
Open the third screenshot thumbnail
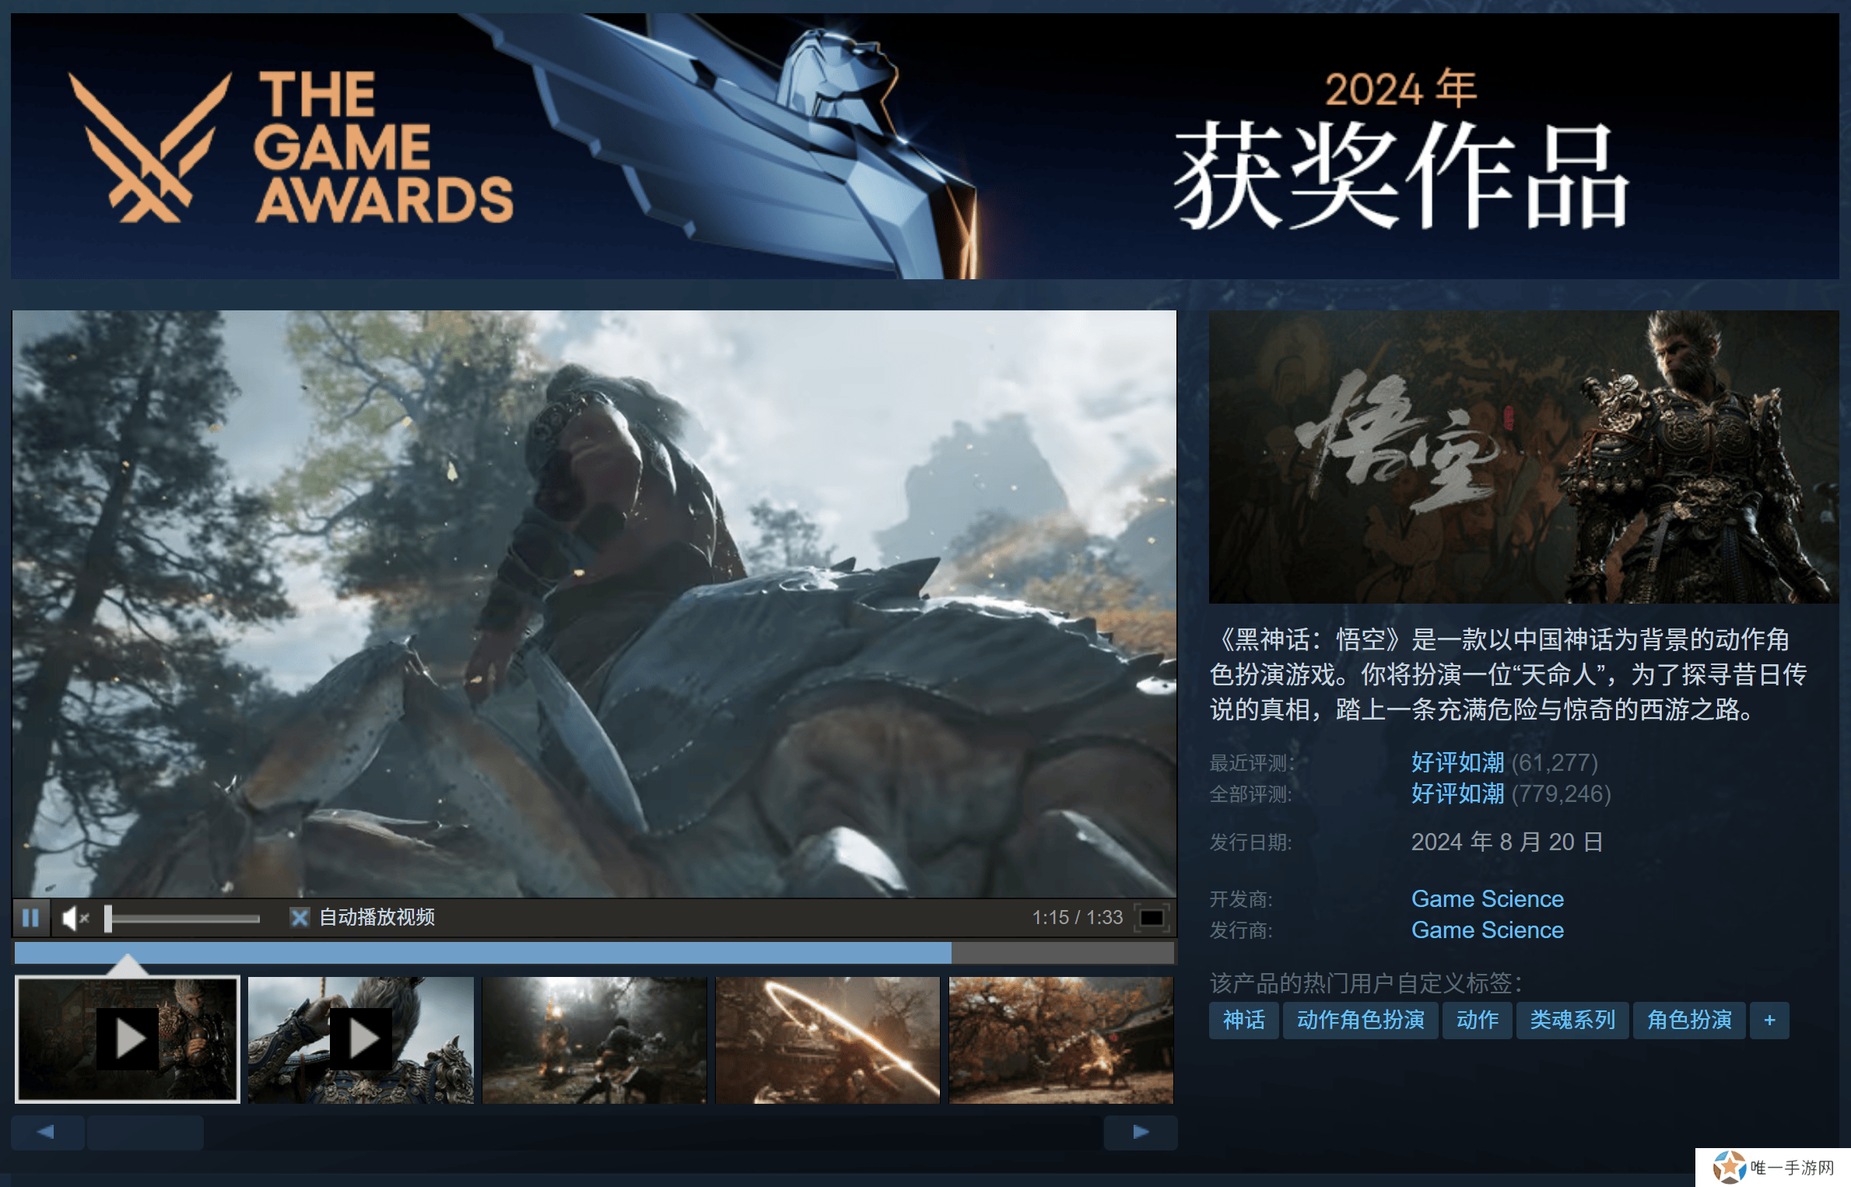click(594, 1039)
